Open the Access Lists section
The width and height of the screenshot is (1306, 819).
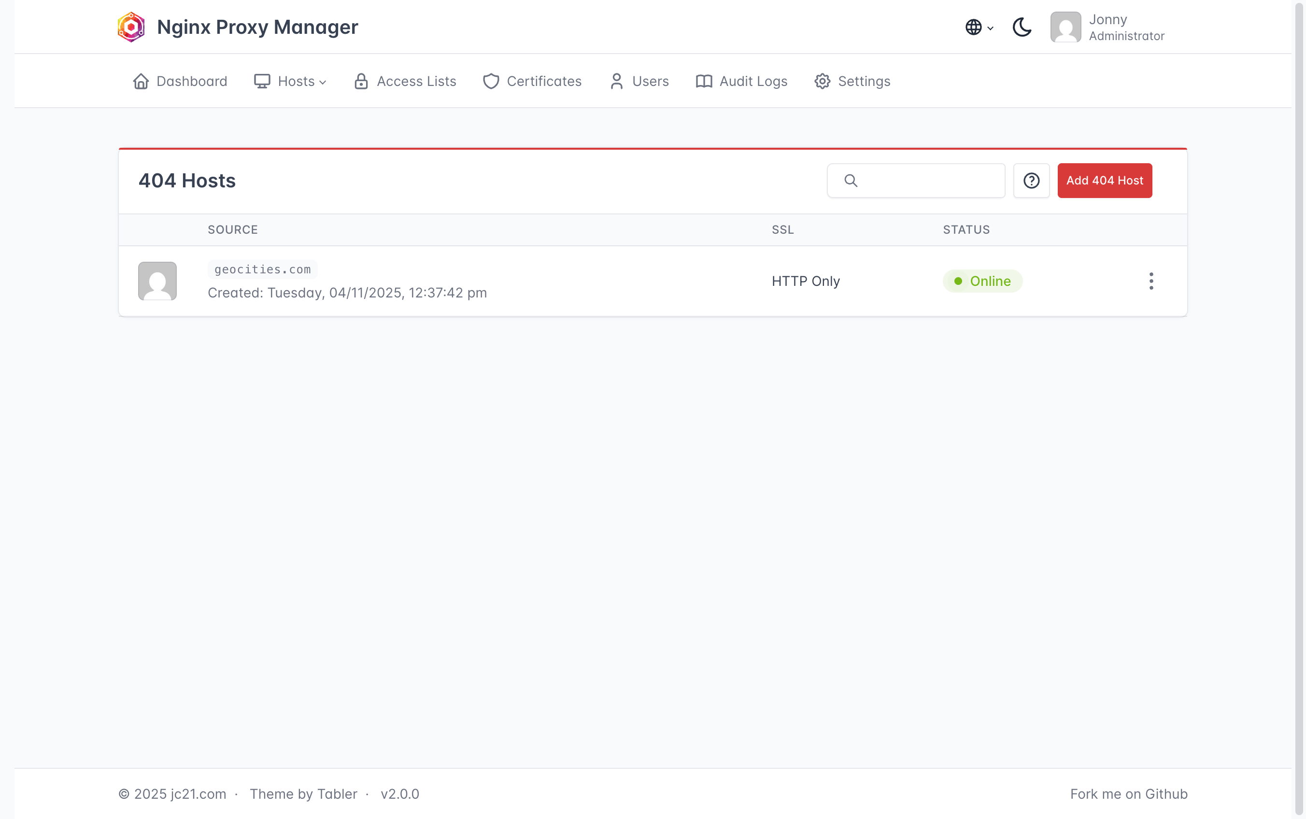[405, 81]
